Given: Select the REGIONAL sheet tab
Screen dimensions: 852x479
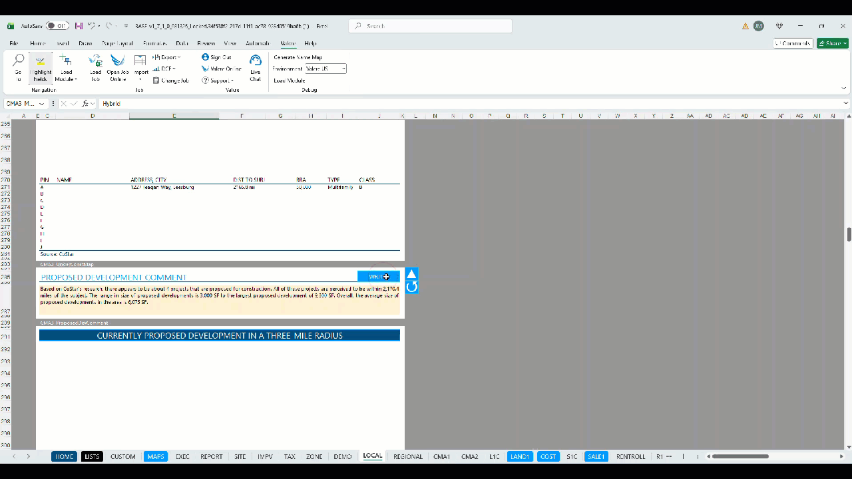Looking at the screenshot, I should coord(408,456).
